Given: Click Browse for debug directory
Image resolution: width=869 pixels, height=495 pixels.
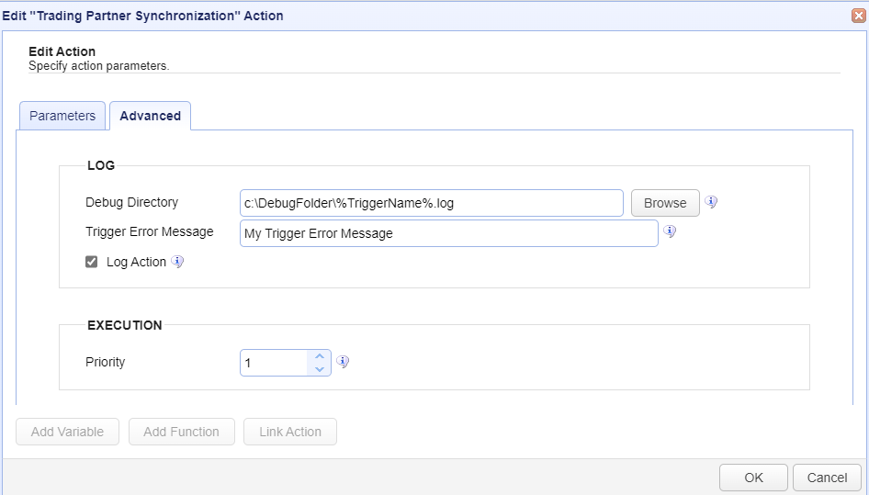Looking at the screenshot, I should 665,203.
